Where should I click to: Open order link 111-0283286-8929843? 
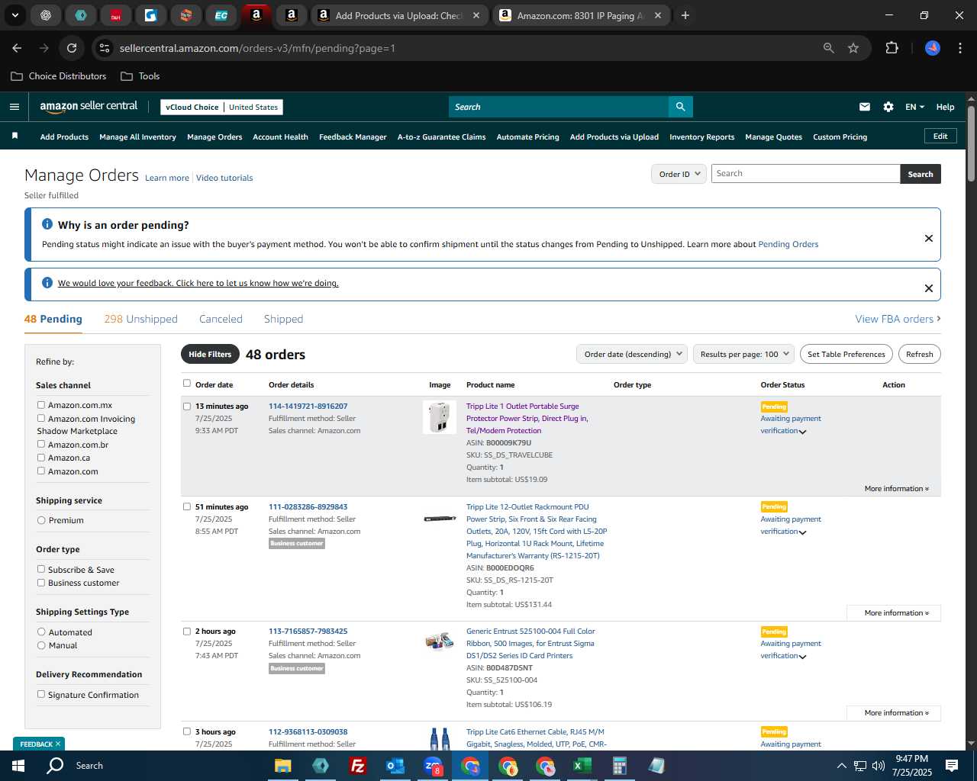point(308,507)
